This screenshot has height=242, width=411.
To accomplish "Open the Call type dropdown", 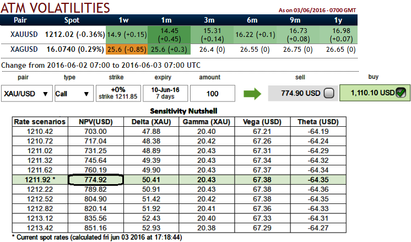I will point(74,93).
